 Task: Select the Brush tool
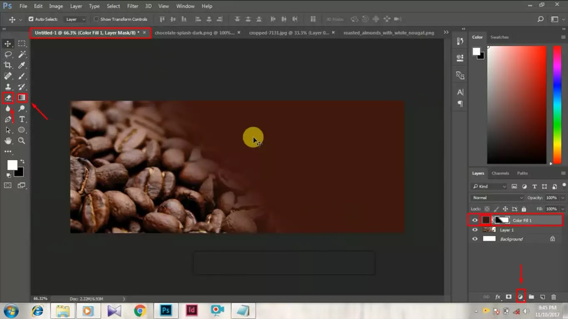point(22,76)
